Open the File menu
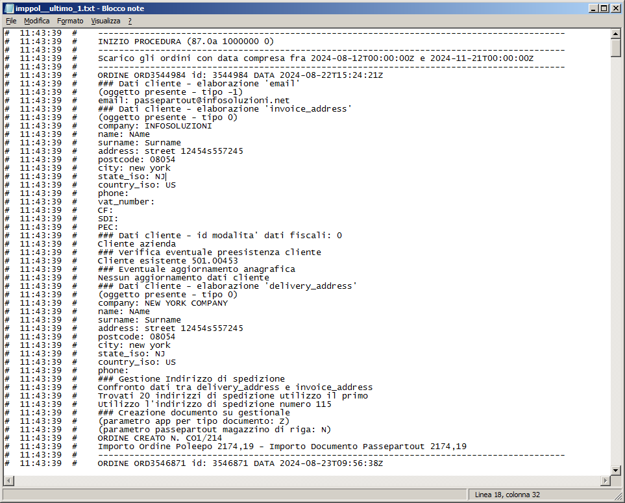 coord(11,21)
